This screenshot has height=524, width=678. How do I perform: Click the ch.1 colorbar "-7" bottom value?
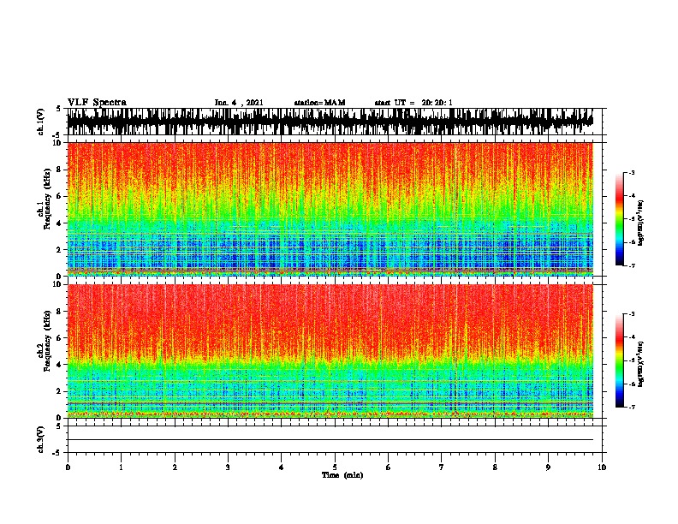[631, 265]
